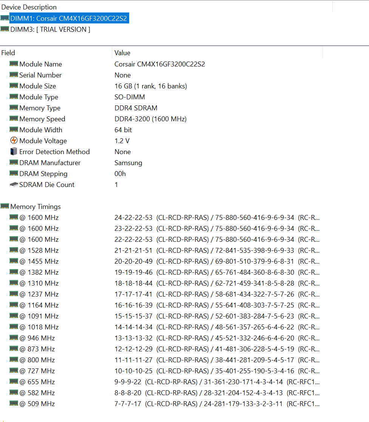Select the timing row starting 22-22-22-53

click(x=217, y=240)
